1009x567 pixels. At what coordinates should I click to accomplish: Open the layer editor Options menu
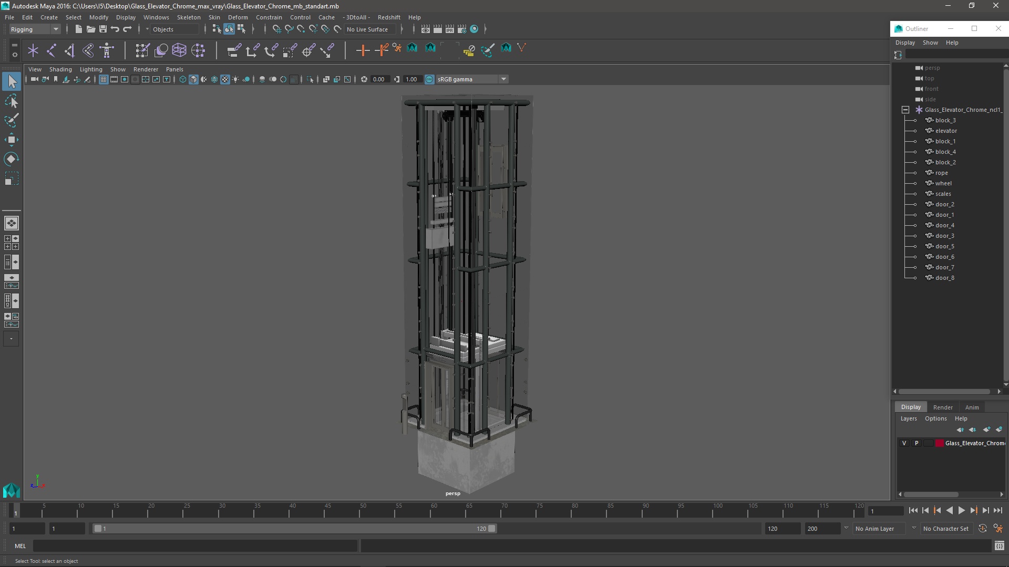[935, 418]
